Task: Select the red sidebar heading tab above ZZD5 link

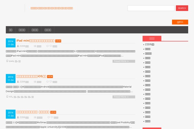Action: tap(152, 38)
